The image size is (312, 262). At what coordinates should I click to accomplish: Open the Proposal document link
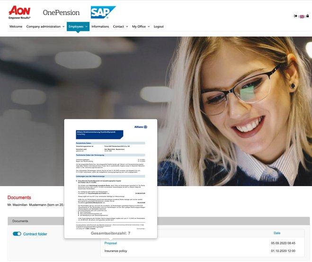coord(111,243)
